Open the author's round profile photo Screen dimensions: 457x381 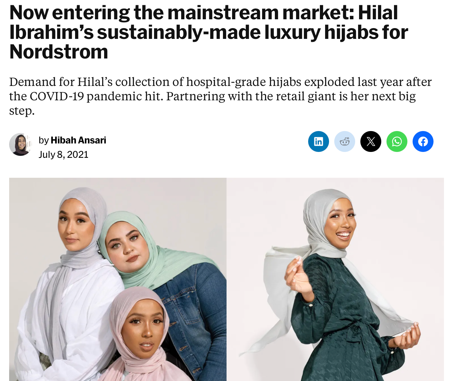click(21, 144)
